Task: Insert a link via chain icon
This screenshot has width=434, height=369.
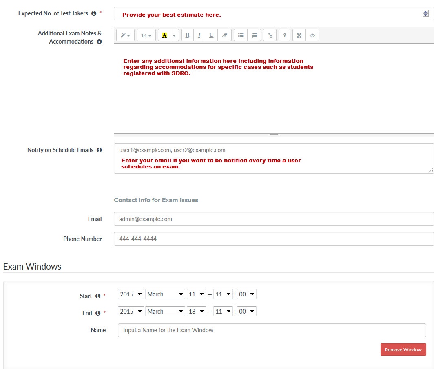Action: click(x=270, y=35)
